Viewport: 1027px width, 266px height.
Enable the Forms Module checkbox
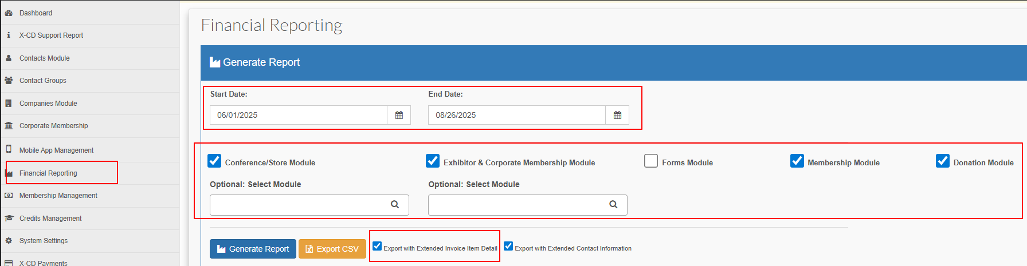tap(651, 161)
